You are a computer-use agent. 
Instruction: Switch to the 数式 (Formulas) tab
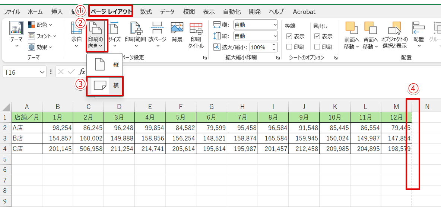[x=146, y=12]
